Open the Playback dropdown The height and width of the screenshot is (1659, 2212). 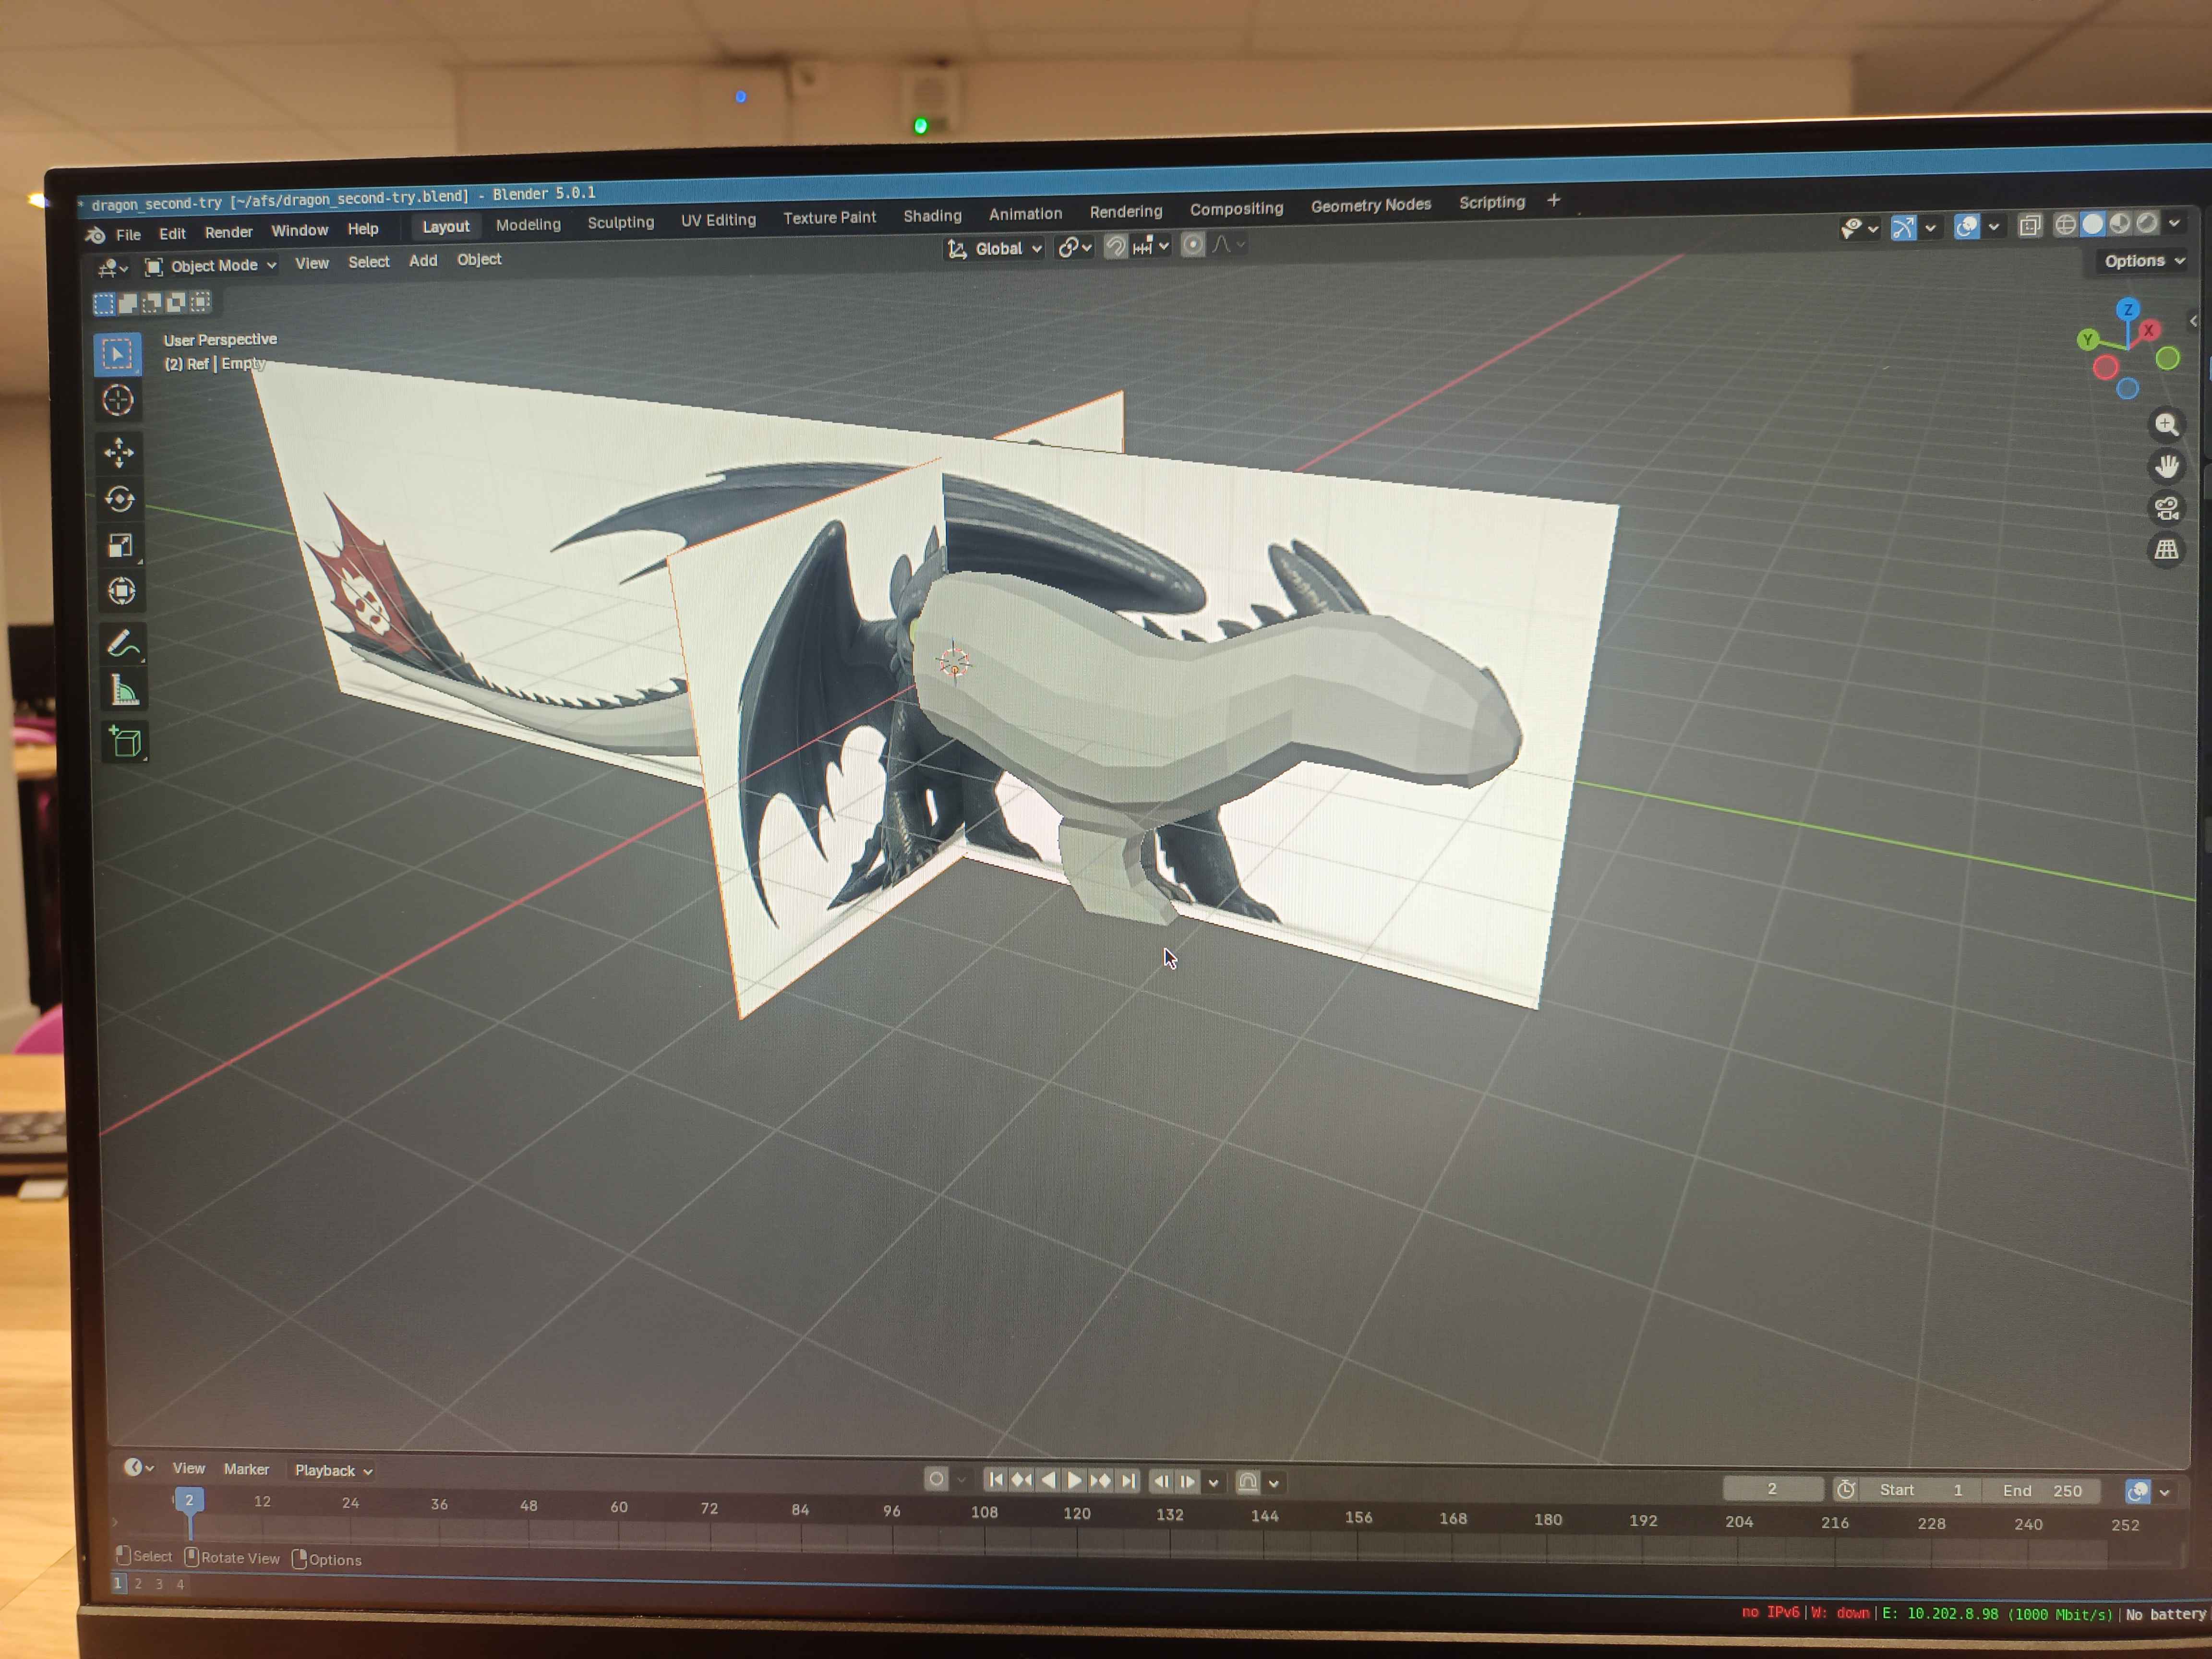(x=333, y=1470)
